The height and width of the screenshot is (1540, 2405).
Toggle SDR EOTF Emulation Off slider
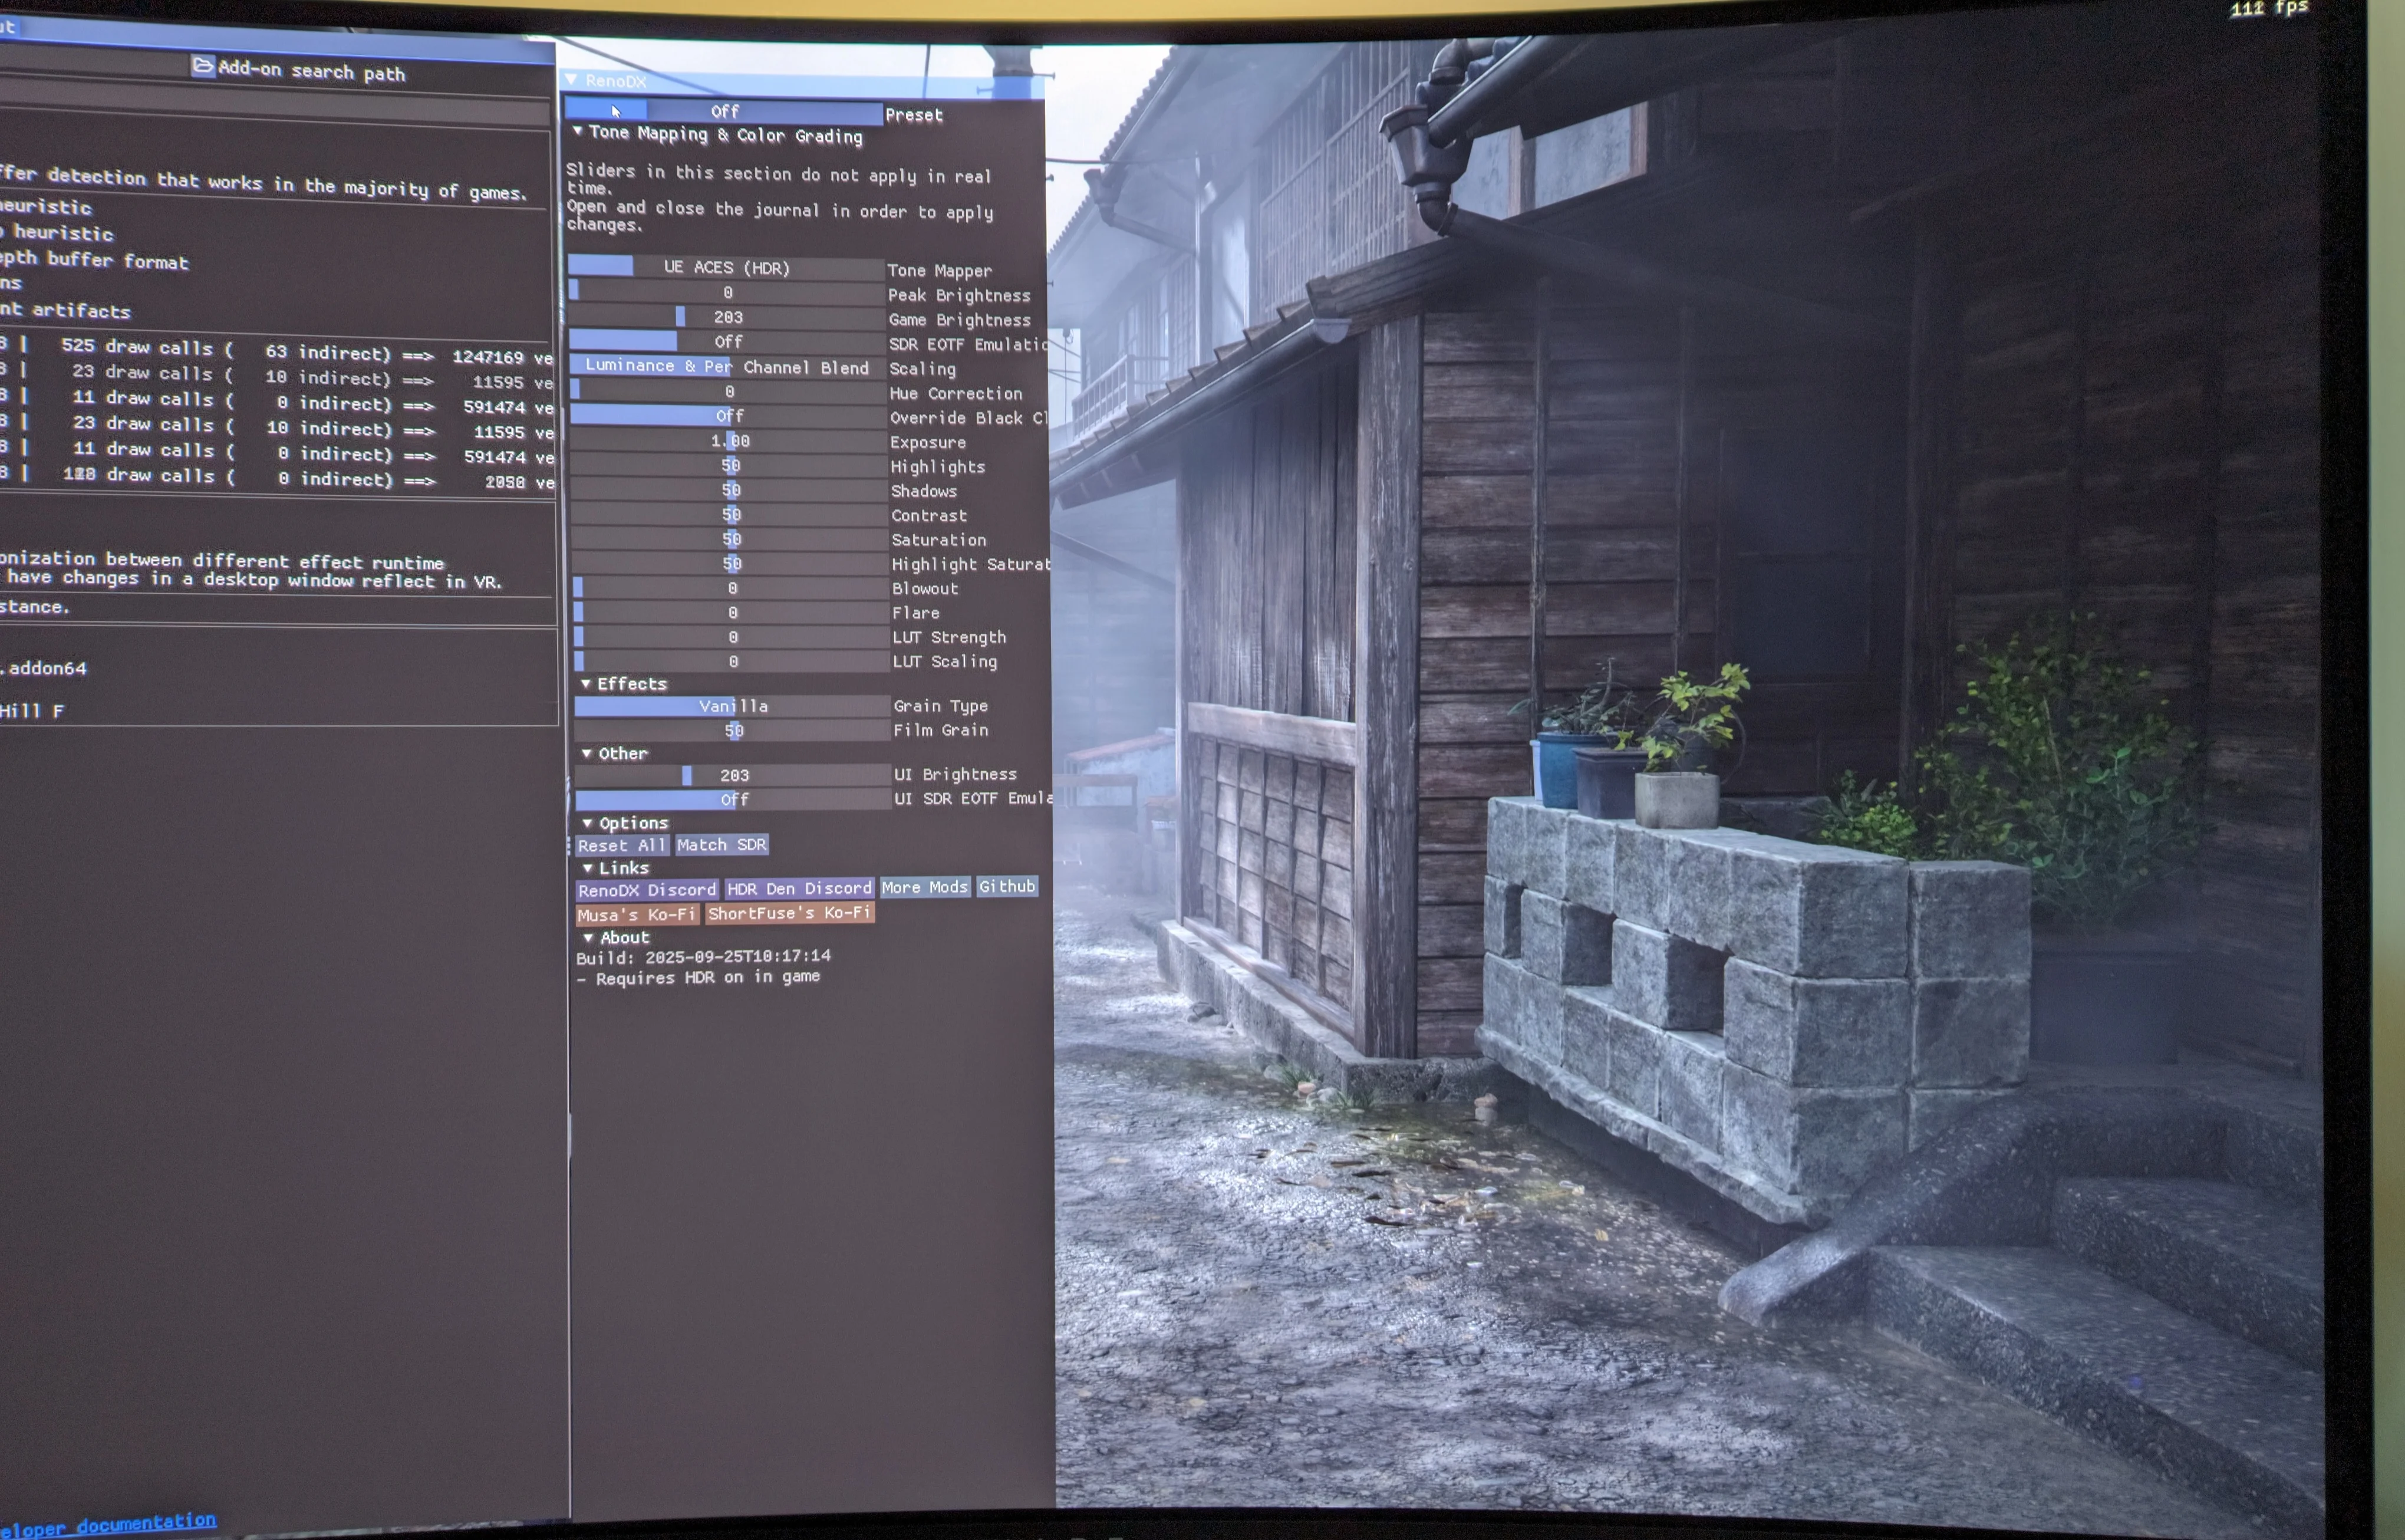click(727, 342)
